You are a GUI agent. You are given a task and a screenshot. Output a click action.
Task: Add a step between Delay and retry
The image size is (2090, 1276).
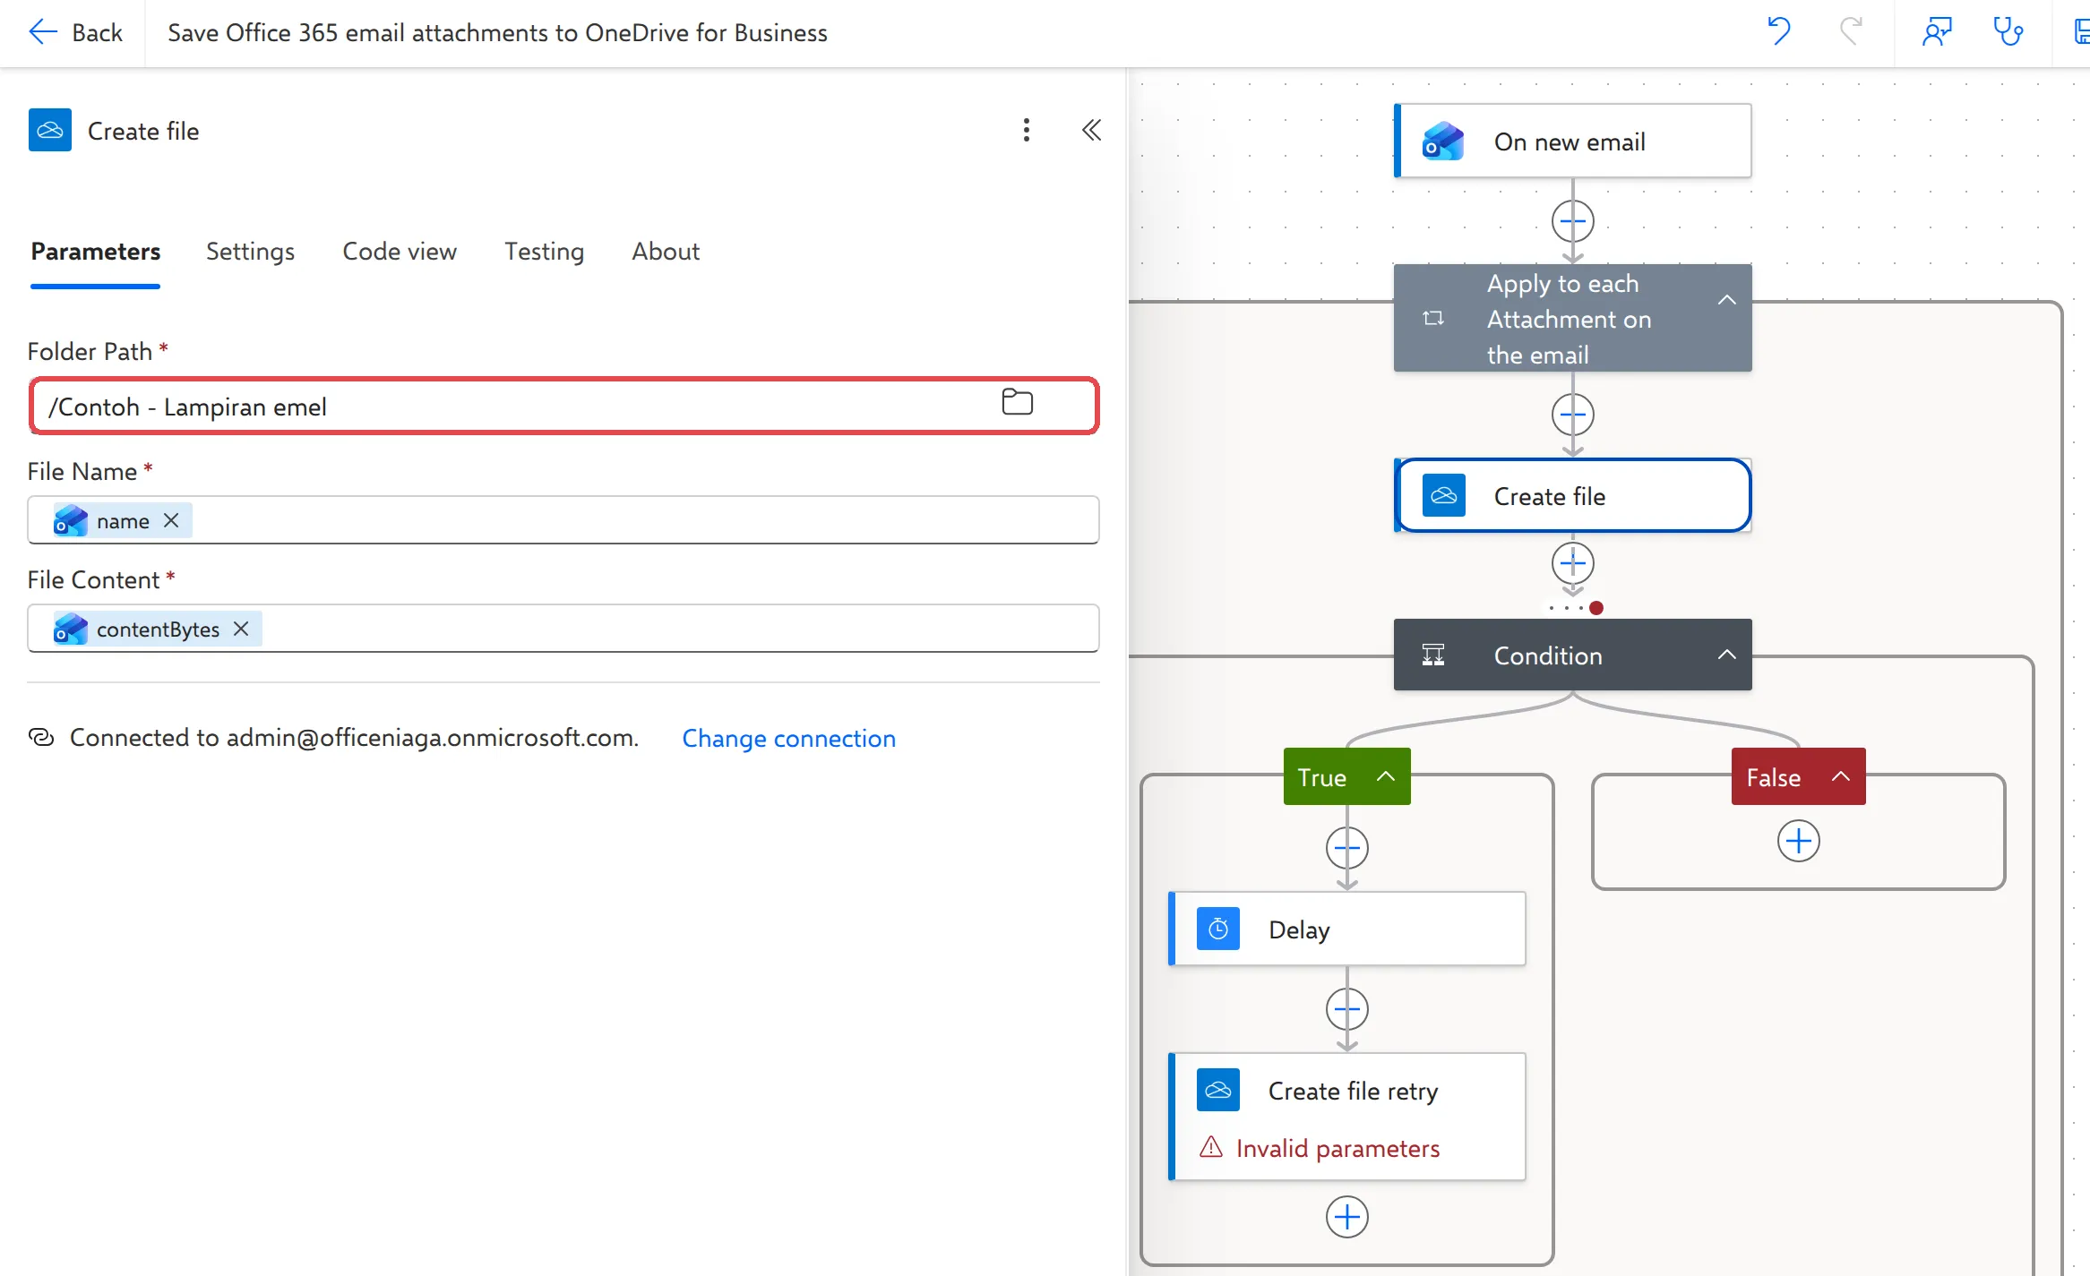pos(1347,1009)
